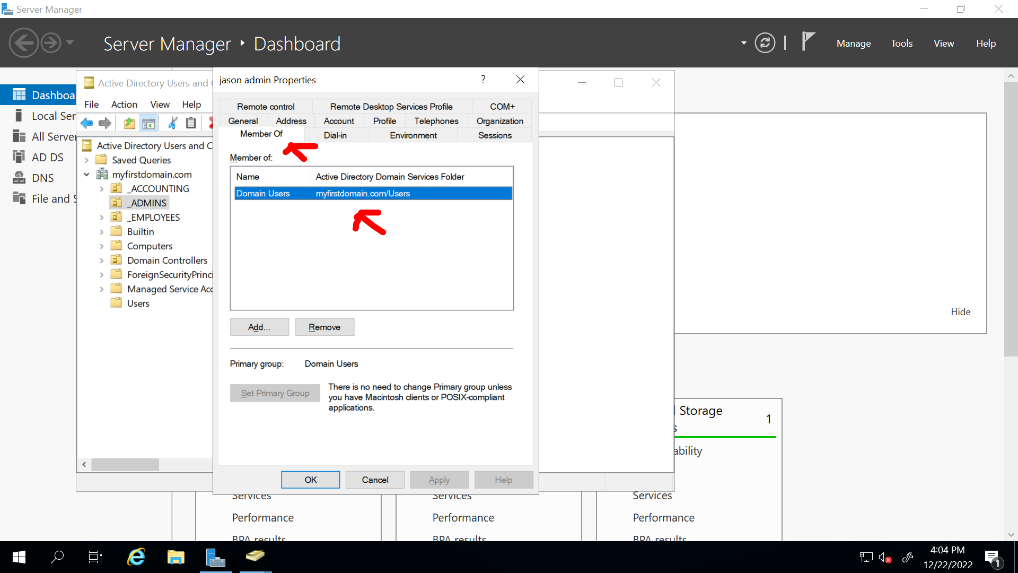The width and height of the screenshot is (1018, 573).
Task: Click Remove button for selected group
Action: coord(325,327)
